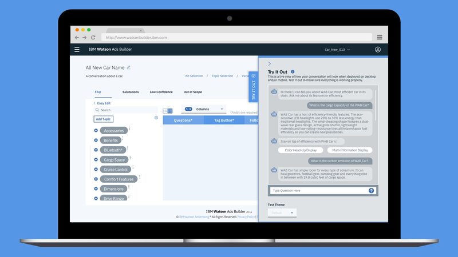Open the Privacy Policy footer link
Viewport: 458px width, 257px height.
pos(246,217)
